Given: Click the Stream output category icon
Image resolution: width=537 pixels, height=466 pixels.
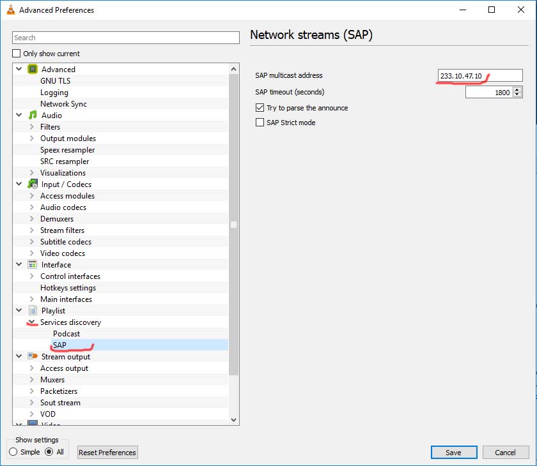Looking at the screenshot, I should pos(33,356).
